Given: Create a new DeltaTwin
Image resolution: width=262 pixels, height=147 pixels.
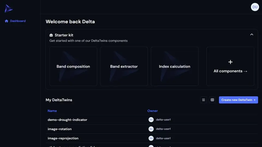Looking at the screenshot, I should point(238,100).
